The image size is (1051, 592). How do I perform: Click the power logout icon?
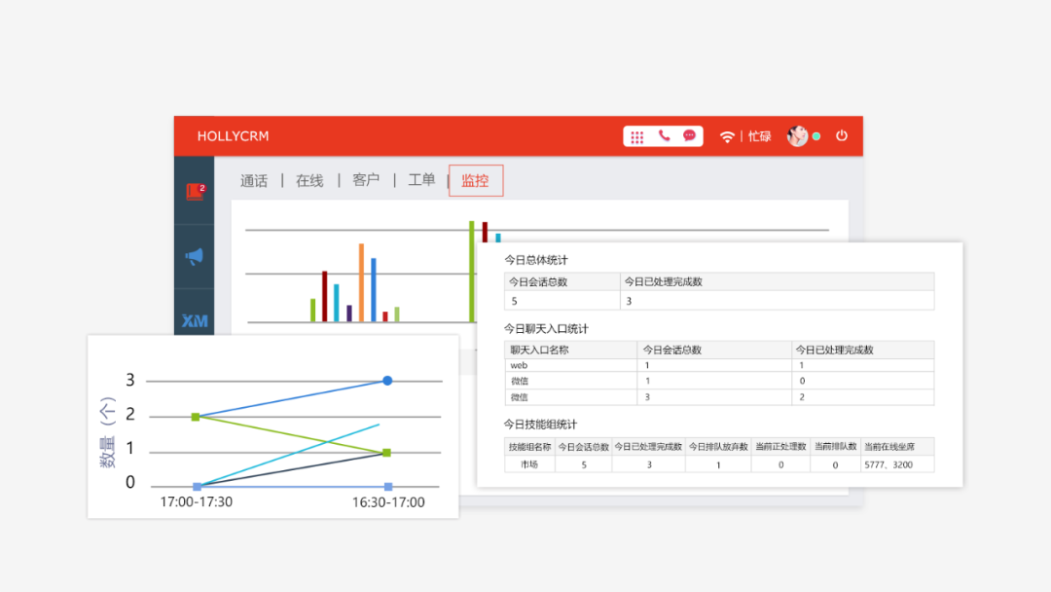[842, 136]
